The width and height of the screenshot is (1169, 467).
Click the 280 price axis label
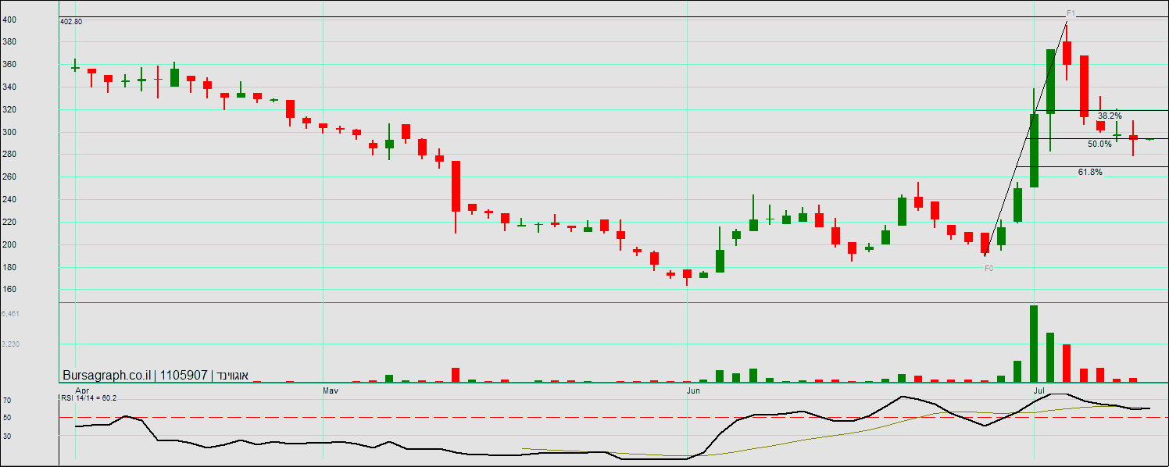(9, 155)
